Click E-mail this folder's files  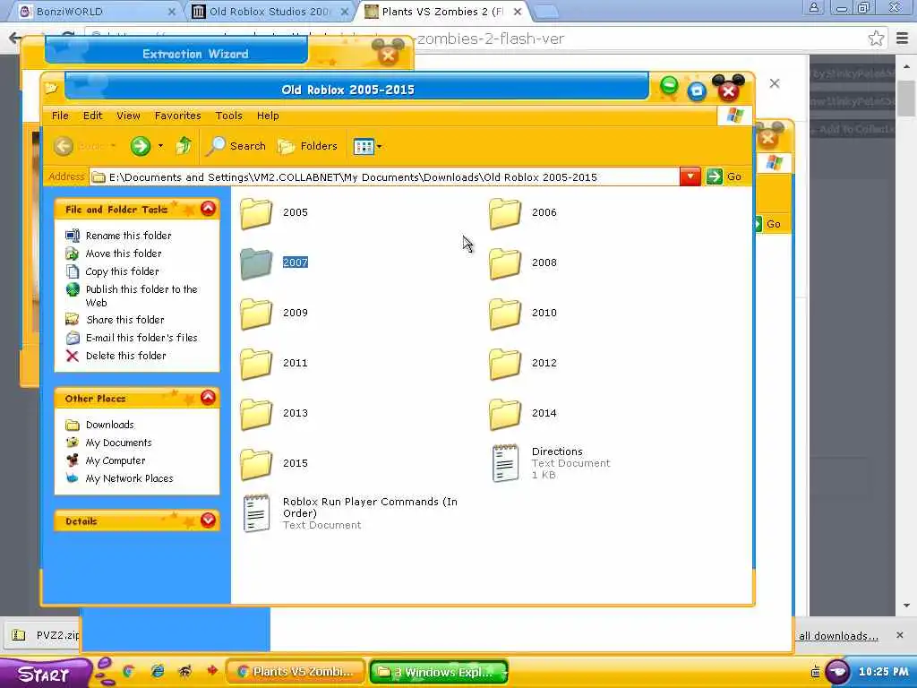[141, 338]
